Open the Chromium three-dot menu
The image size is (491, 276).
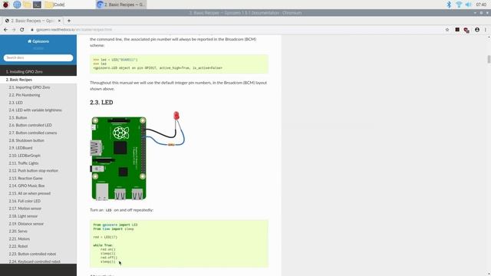click(486, 30)
